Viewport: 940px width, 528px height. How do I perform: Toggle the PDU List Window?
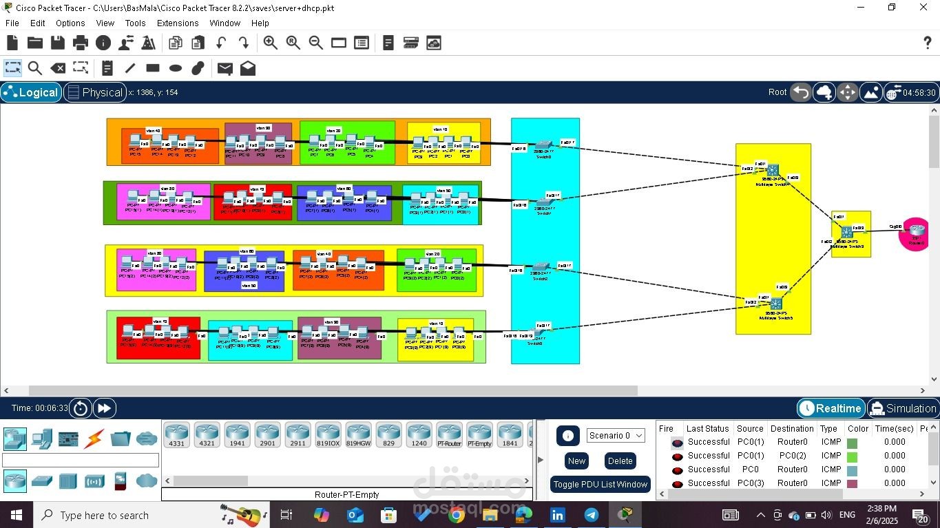600,484
